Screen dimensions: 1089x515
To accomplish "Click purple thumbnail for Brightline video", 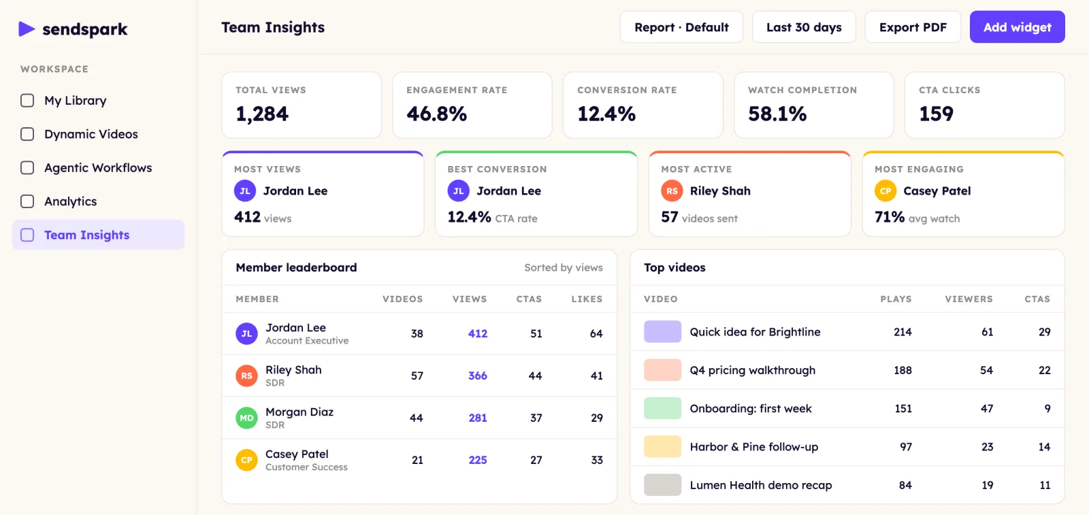I will point(662,331).
